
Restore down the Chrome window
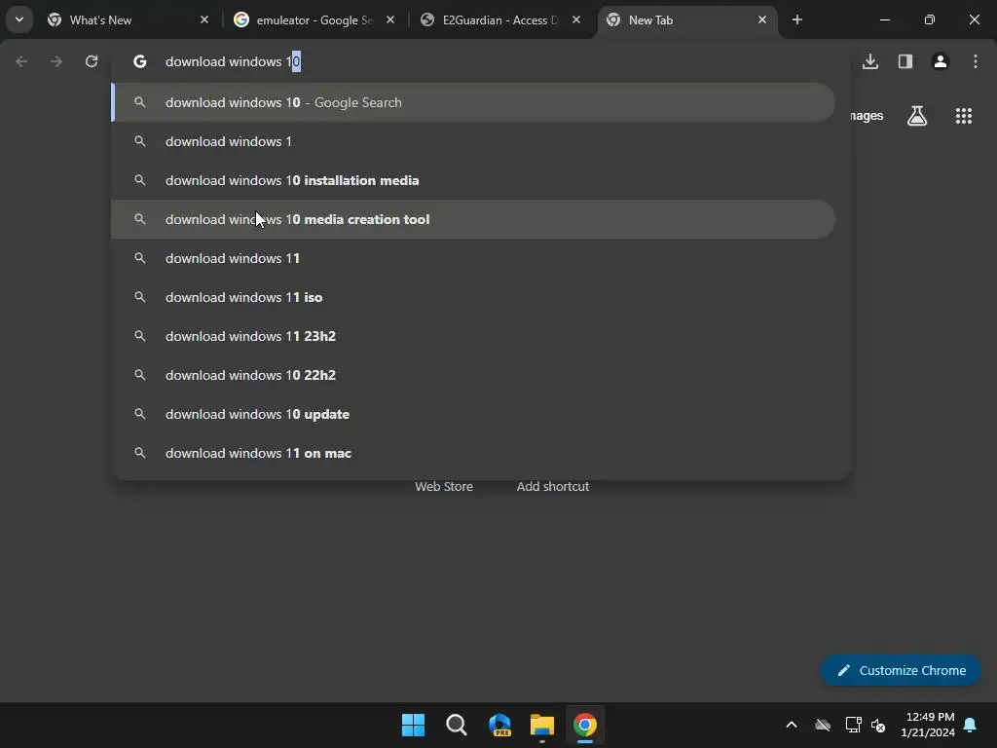pos(930,19)
